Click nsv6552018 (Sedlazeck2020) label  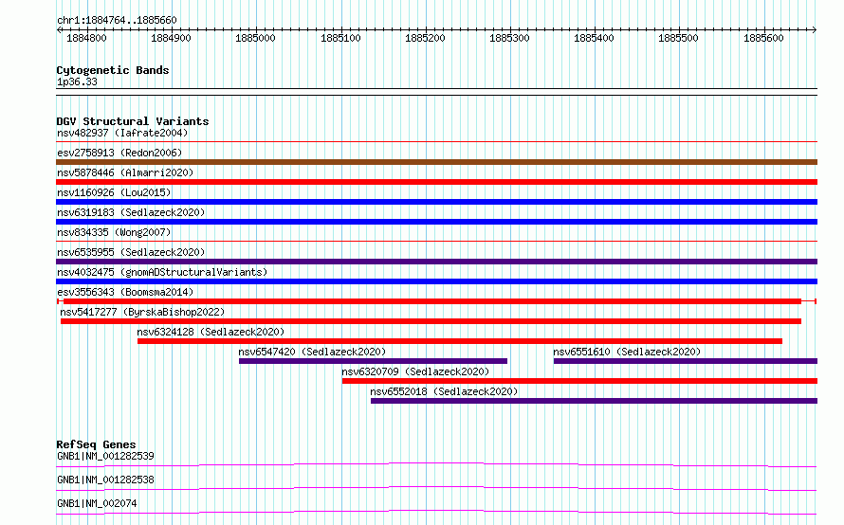pyautogui.click(x=444, y=391)
